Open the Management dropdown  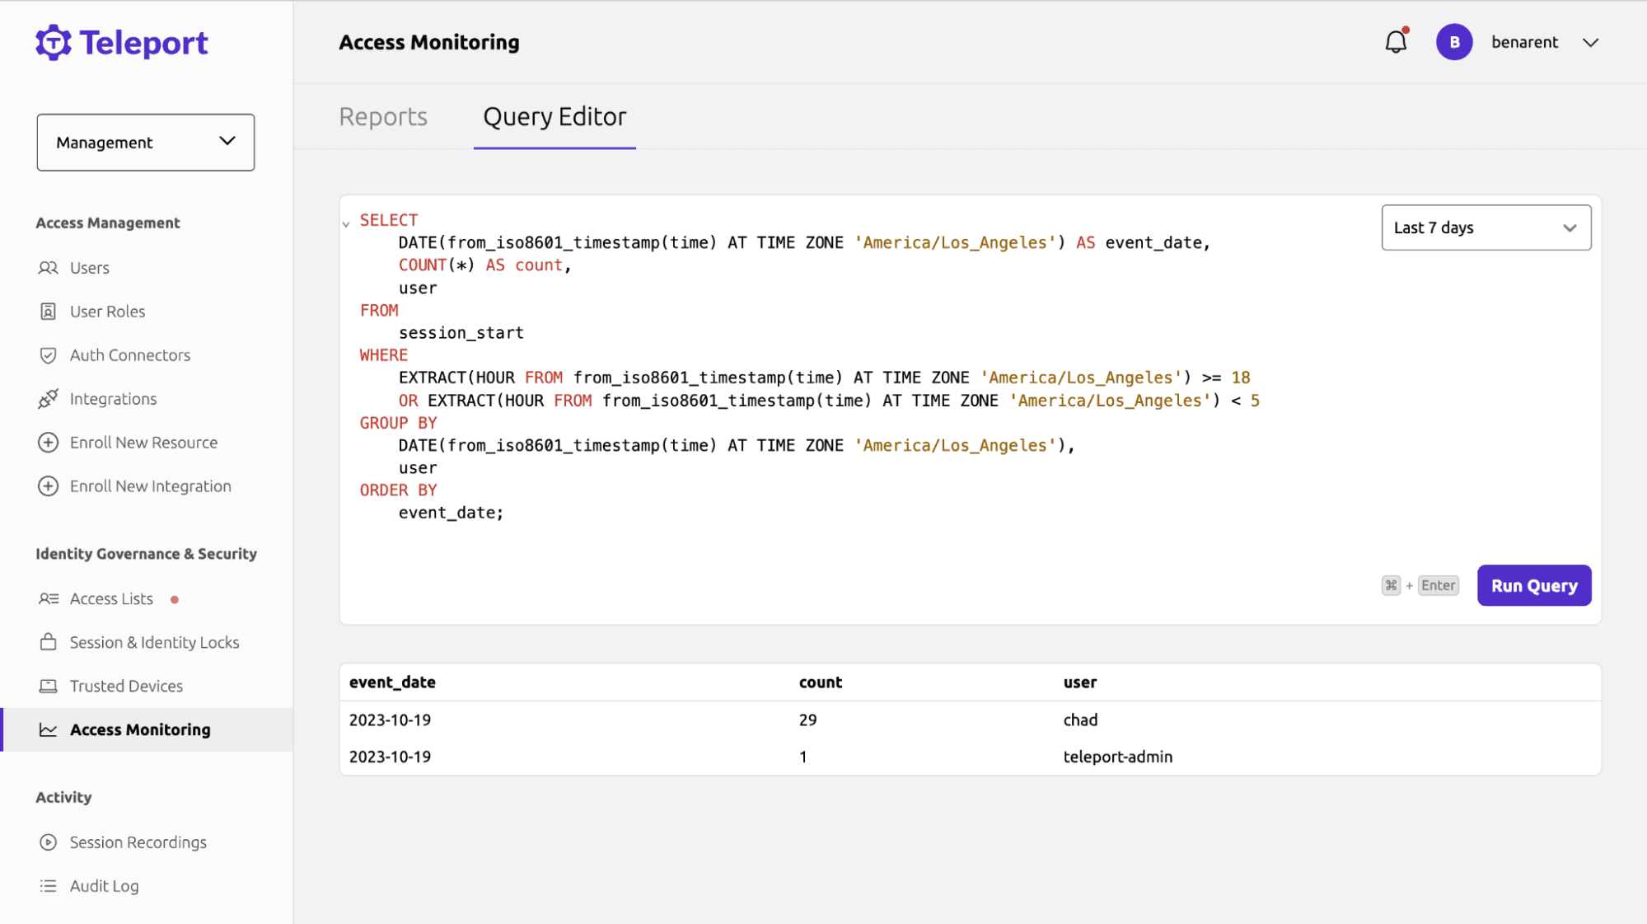click(145, 142)
